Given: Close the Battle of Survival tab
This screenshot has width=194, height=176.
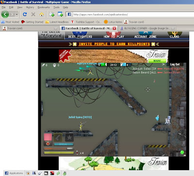Looking at the screenshot, I should click(114, 28).
